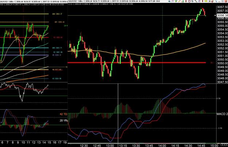Screen dimensions: 228x147
Task: Click hour 10 on 5-min chart time axis
Action: pyautogui.click(x=23, y=143)
